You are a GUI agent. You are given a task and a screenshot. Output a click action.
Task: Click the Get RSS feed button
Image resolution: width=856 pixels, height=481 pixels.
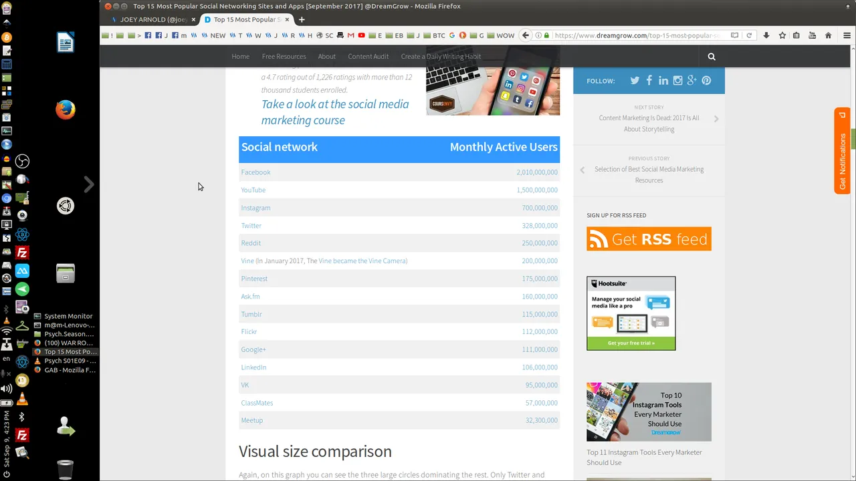point(649,239)
